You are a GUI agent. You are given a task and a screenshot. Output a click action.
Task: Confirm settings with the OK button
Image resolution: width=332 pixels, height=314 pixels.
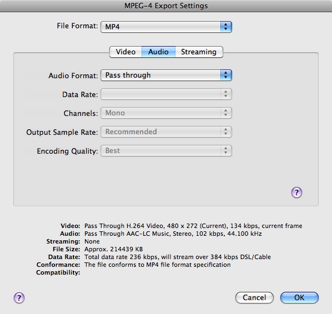click(299, 297)
